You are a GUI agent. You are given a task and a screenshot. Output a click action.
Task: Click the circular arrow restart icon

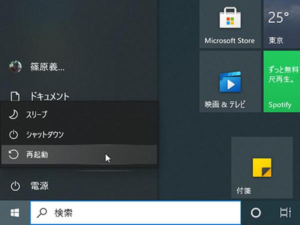click(x=13, y=154)
